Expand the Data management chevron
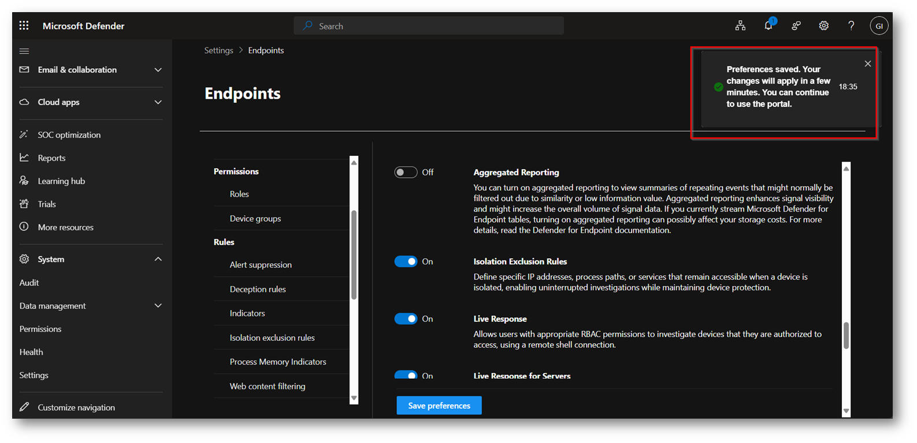917x443 pixels. point(158,306)
